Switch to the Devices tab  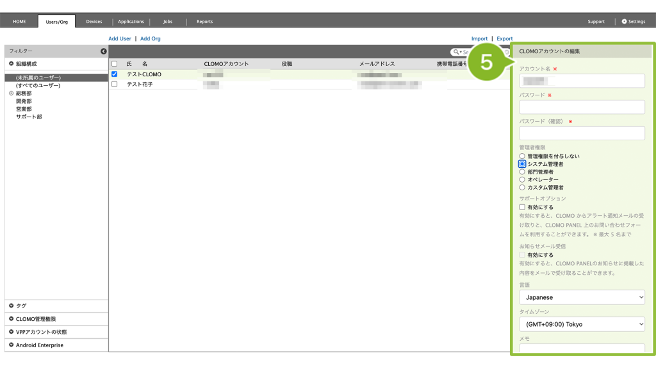[x=94, y=21]
